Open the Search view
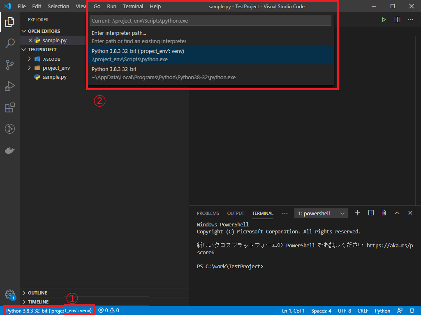Viewport: 421px width, 315px height. point(10,43)
